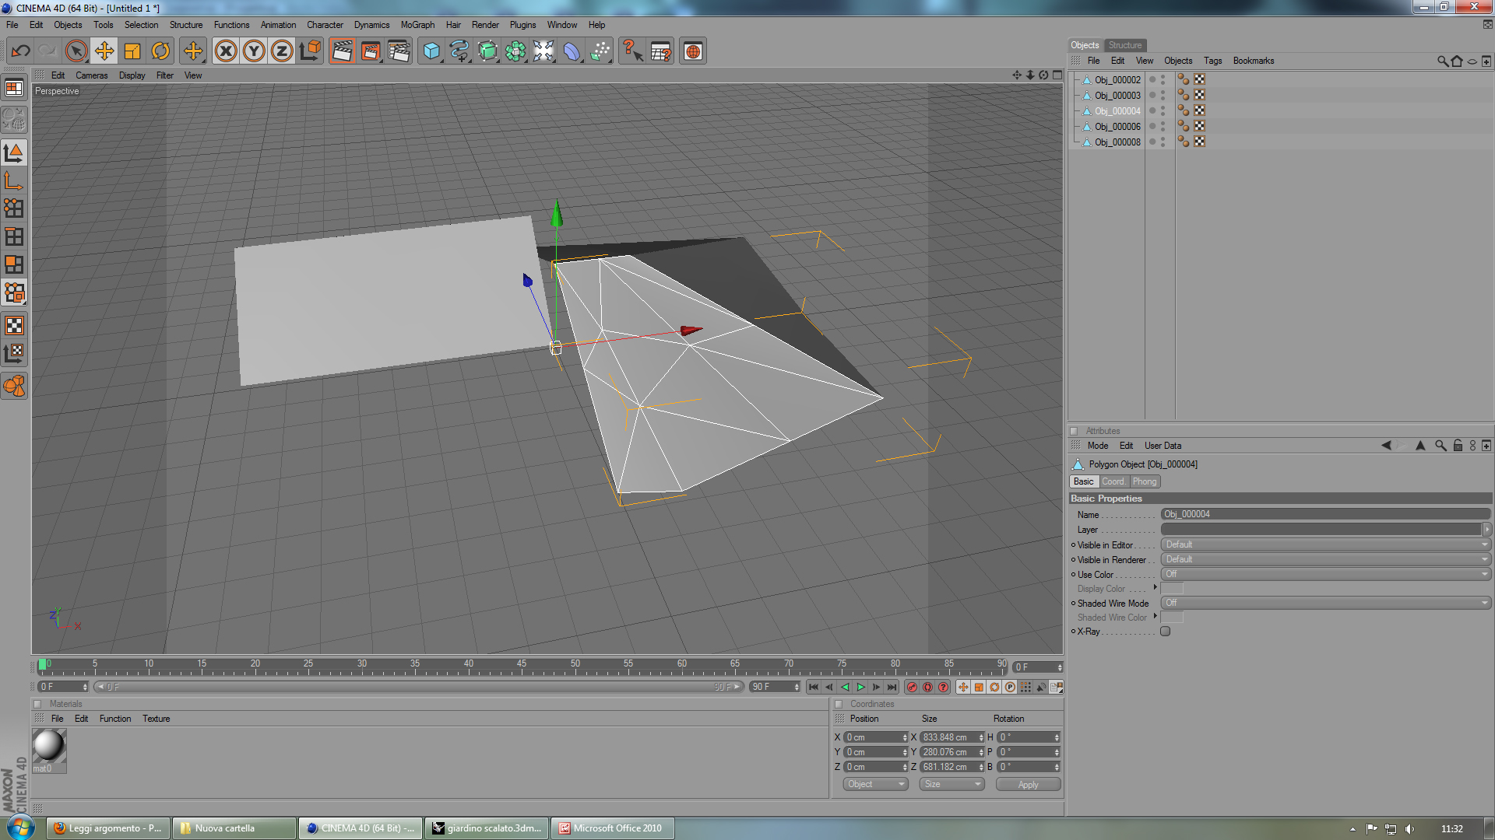Select the Rotate tool
1495x840 pixels.
(x=160, y=51)
